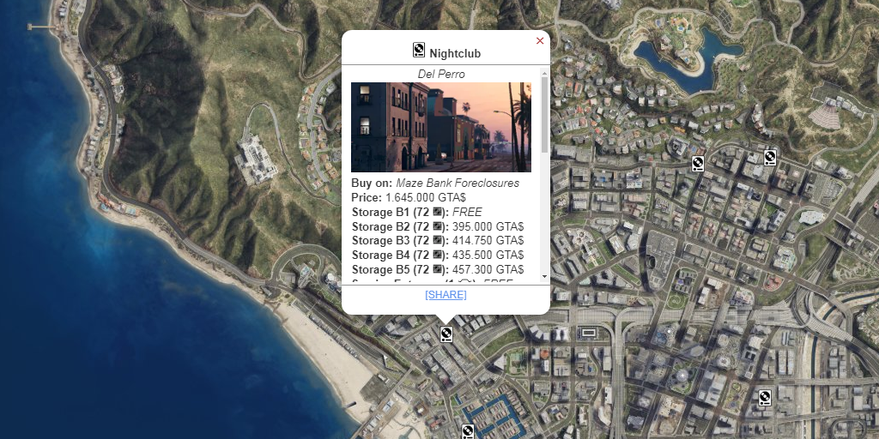Click the crate icon in the Storage B4 row

click(438, 256)
